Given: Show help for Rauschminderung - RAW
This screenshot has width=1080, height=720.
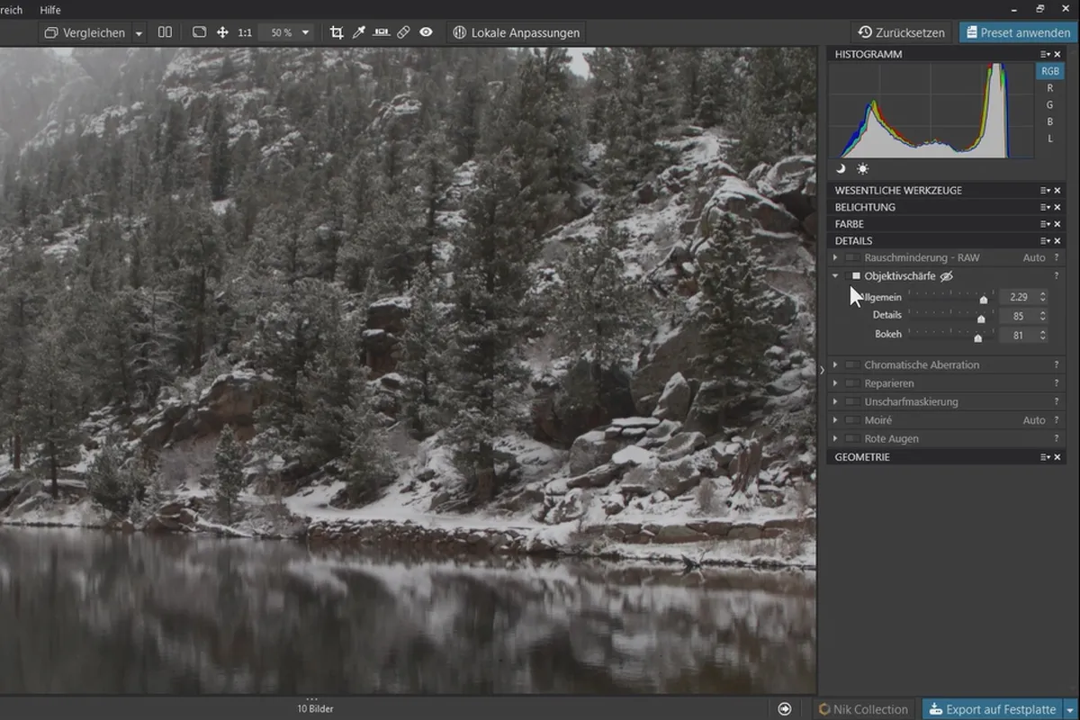Looking at the screenshot, I should [x=1057, y=257].
